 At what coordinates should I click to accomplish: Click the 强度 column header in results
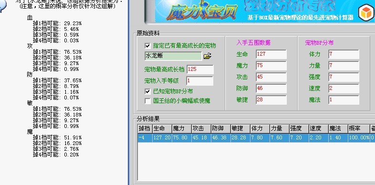[x=300, y=129]
